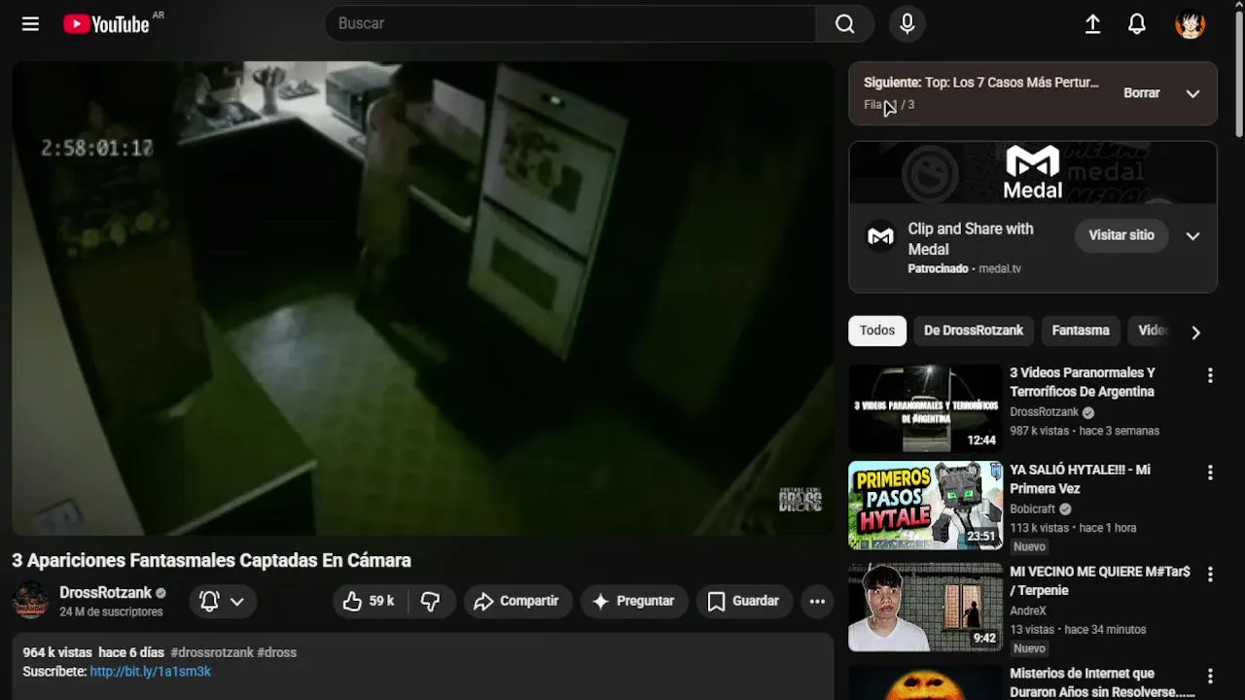Open notifications bell in header

coord(1136,24)
